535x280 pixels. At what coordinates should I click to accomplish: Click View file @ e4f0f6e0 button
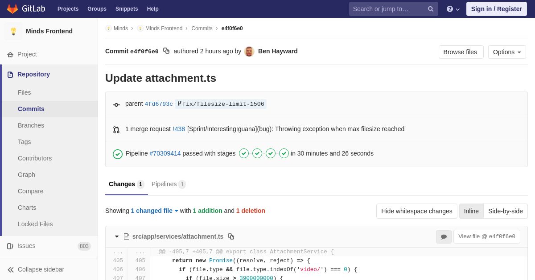click(x=487, y=236)
